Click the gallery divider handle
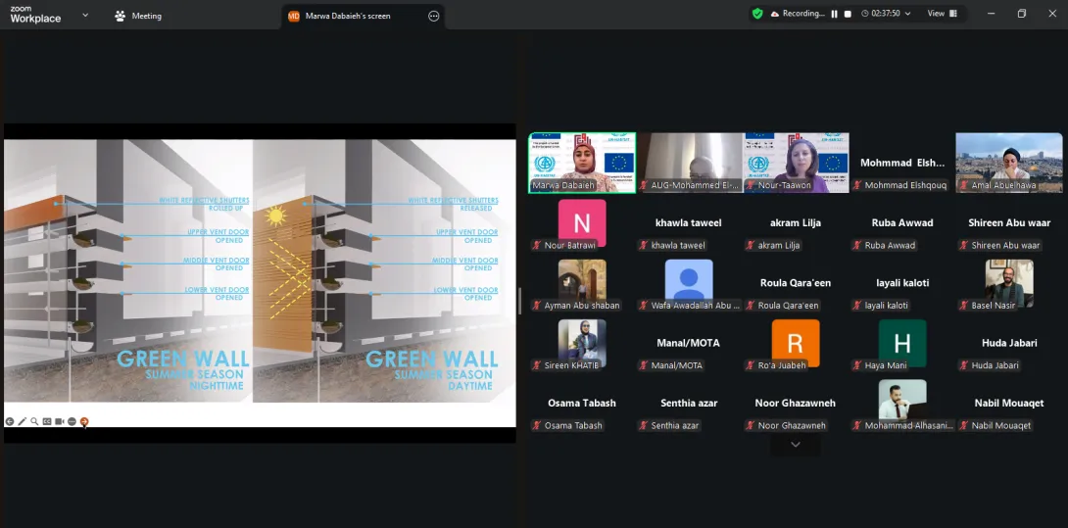Image resolution: width=1068 pixels, height=528 pixels. pos(519,301)
